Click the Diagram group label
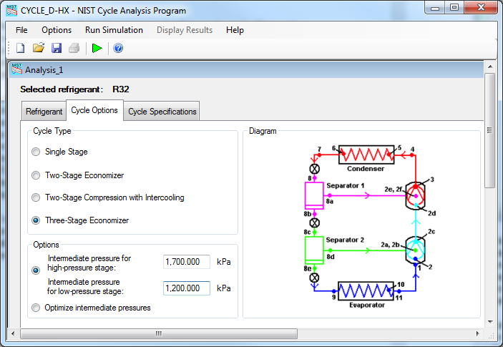The height and width of the screenshot is (347, 503). click(263, 131)
